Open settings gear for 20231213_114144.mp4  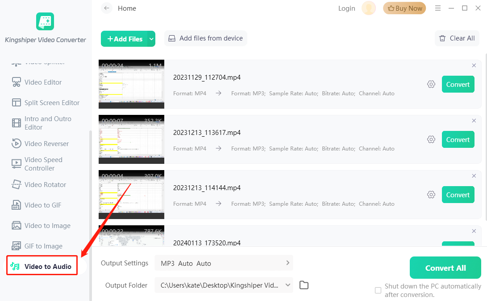coord(431,195)
